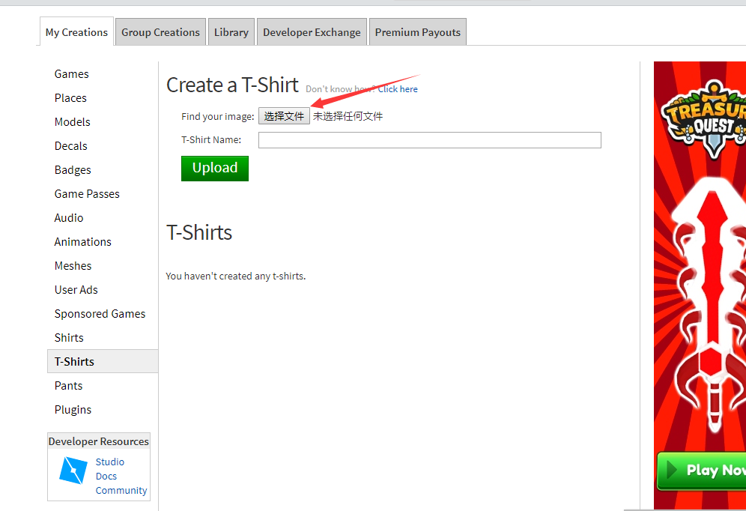Click the Roblox Studio logo icon
This screenshot has height=511, width=746.
[73, 471]
